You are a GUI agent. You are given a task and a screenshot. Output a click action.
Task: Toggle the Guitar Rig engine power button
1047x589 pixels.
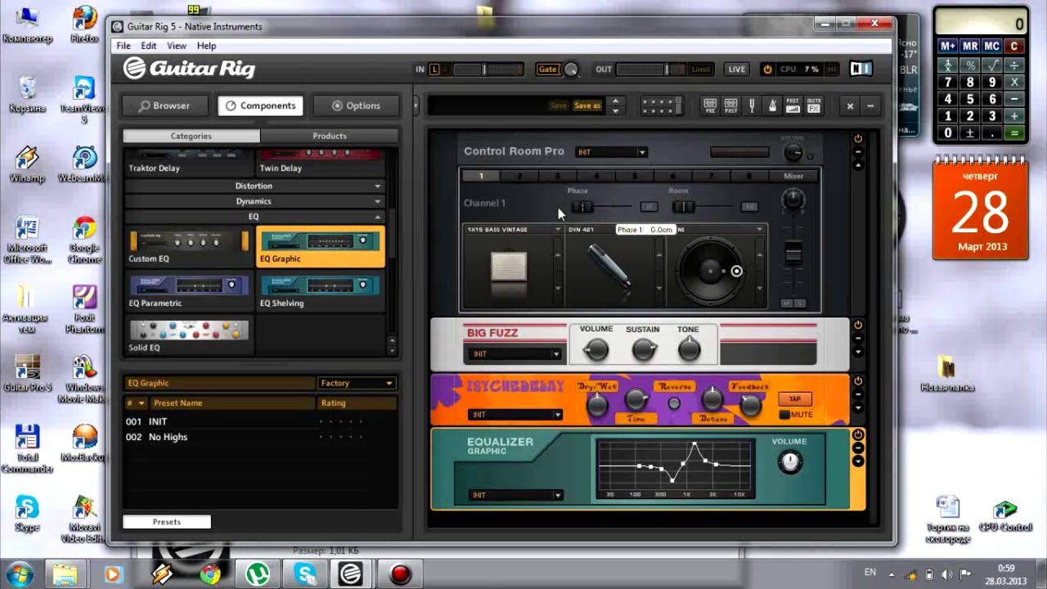(x=767, y=70)
